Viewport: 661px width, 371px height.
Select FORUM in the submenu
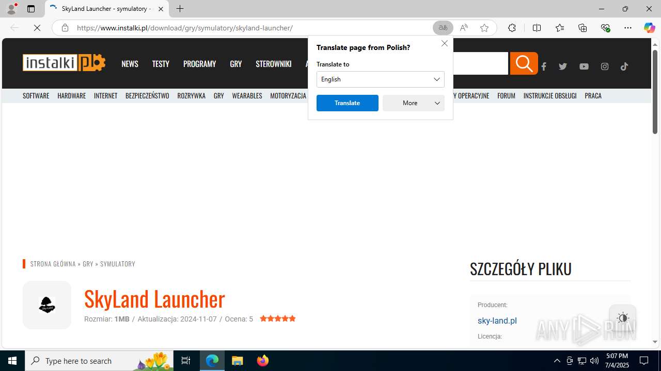click(x=507, y=96)
